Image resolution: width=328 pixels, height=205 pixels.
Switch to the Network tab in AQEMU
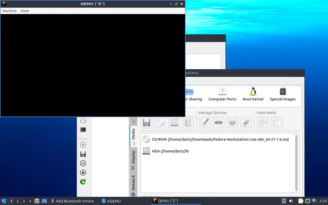click(x=133, y=185)
